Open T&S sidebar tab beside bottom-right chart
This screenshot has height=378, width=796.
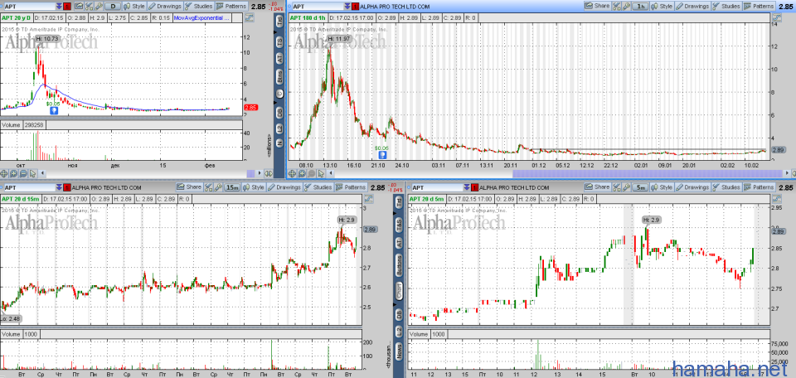click(400, 225)
